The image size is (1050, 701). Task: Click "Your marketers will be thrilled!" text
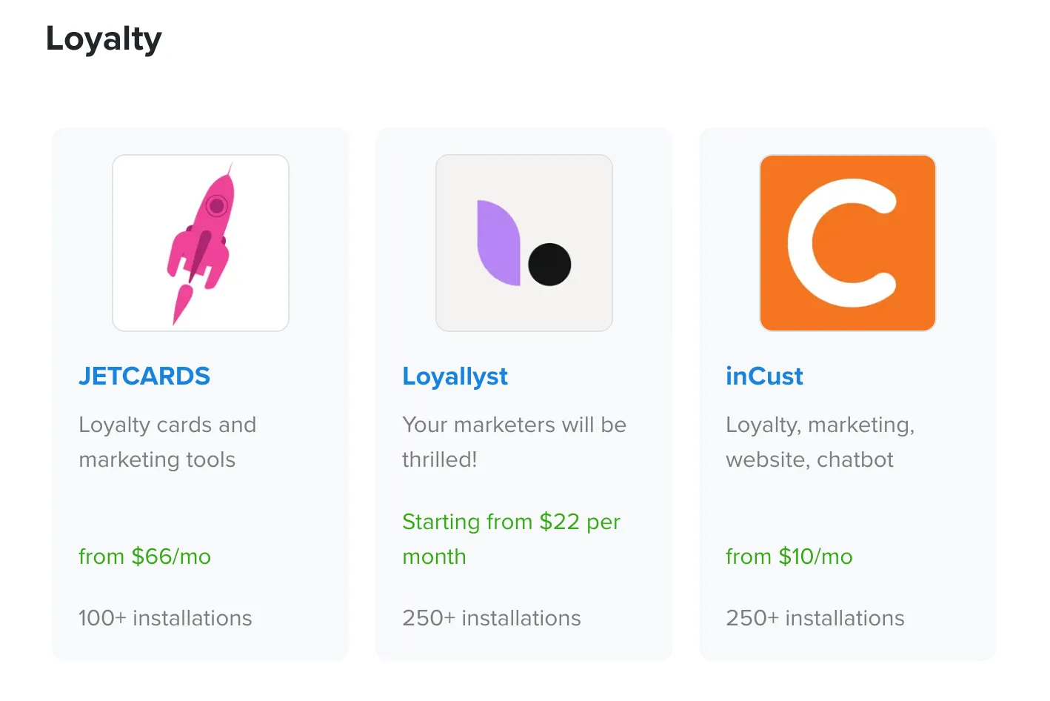tap(514, 442)
